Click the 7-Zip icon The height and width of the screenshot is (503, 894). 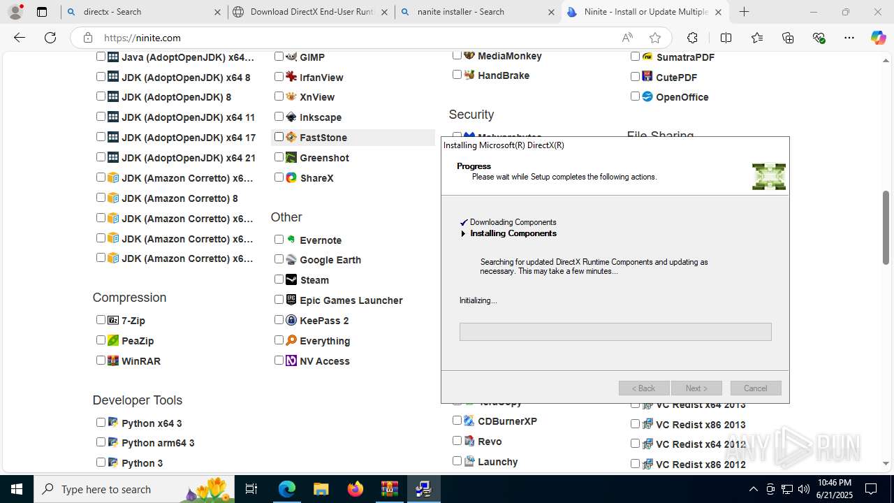[x=113, y=320]
